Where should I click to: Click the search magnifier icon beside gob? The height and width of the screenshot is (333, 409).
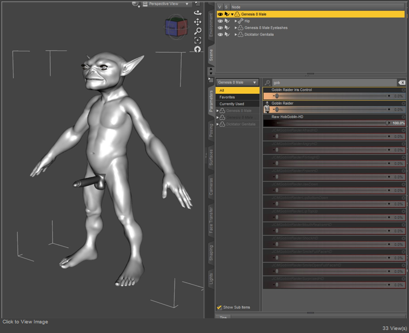click(x=267, y=83)
